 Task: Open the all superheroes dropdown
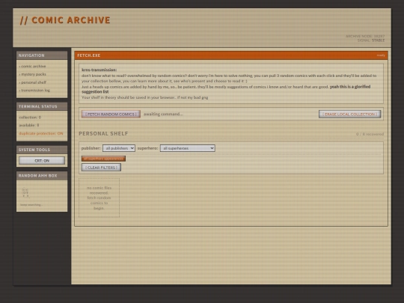tap(187, 148)
